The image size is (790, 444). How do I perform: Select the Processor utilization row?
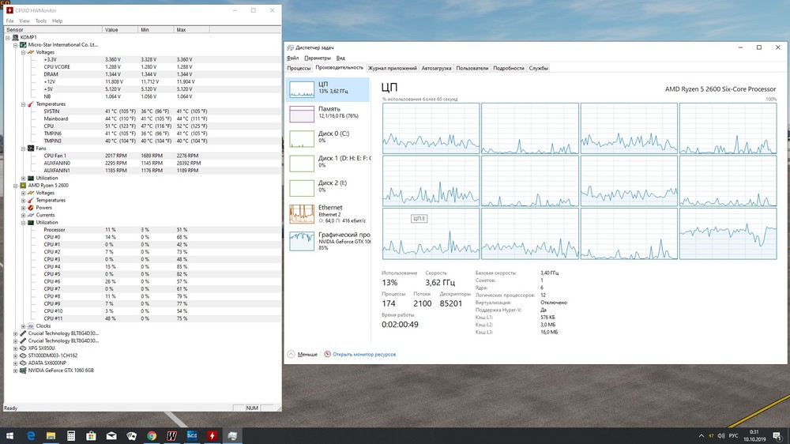click(142, 230)
